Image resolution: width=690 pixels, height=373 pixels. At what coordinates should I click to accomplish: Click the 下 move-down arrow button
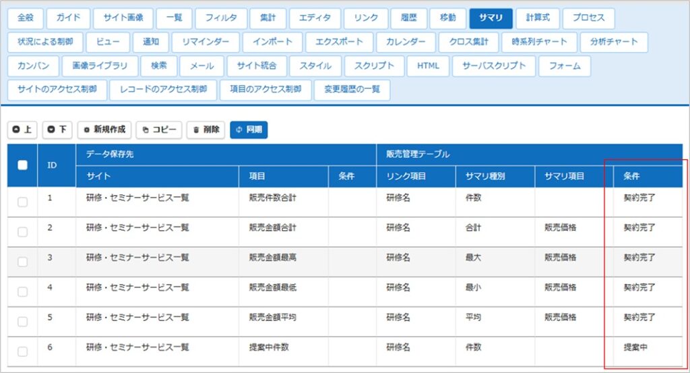click(57, 130)
